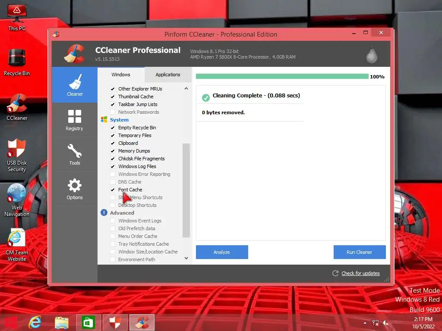Click the volume muted tray icon
442x331 pixels.
pyautogui.click(x=385, y=323)
